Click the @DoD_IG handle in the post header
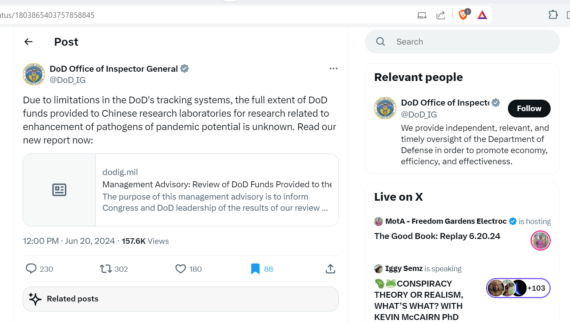Viewport: 570px width, 323px height. pos(68,80)
